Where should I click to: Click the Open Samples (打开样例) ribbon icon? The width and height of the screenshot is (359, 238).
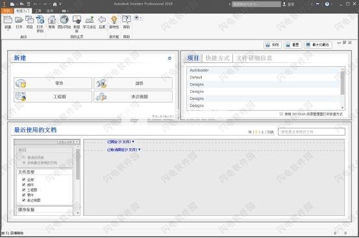[40, 19]
